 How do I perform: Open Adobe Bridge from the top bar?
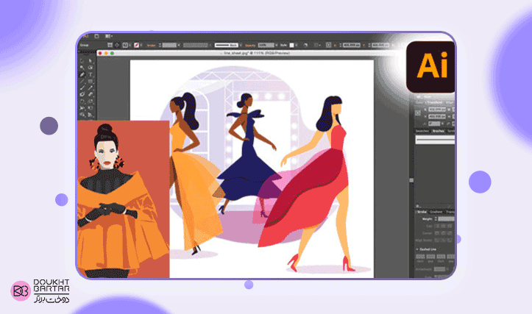pos(96,36)
